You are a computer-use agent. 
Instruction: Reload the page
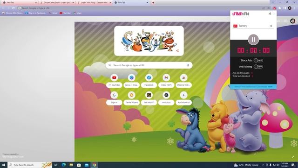click(x=14, y=8)
